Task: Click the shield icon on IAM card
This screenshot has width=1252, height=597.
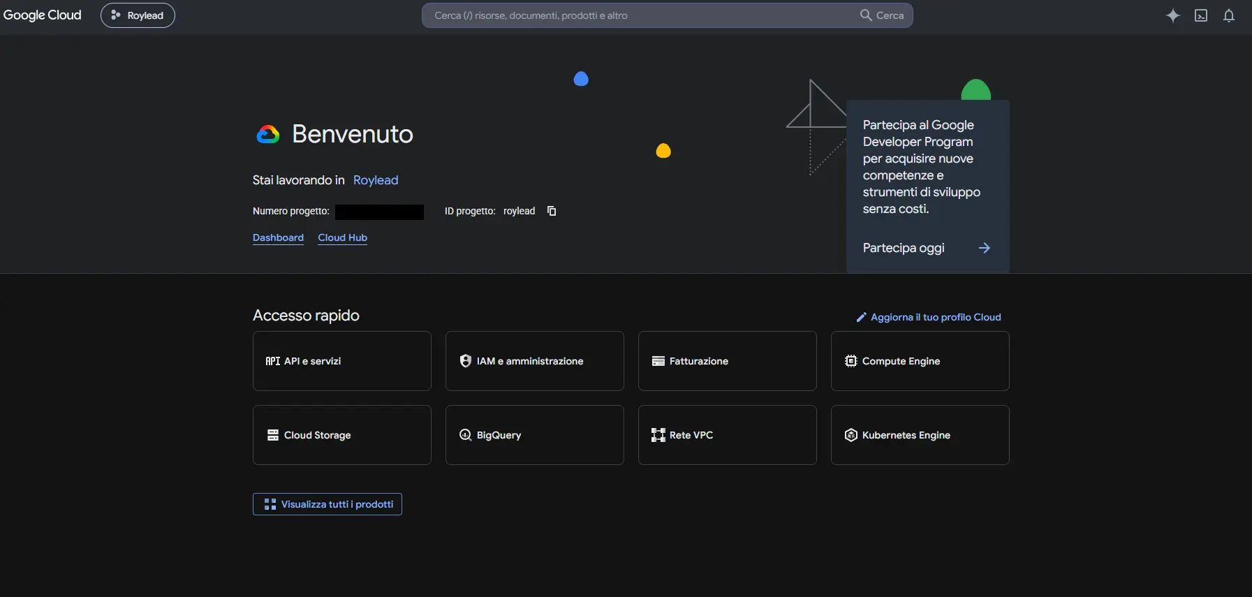Action: tap(466, 361)
